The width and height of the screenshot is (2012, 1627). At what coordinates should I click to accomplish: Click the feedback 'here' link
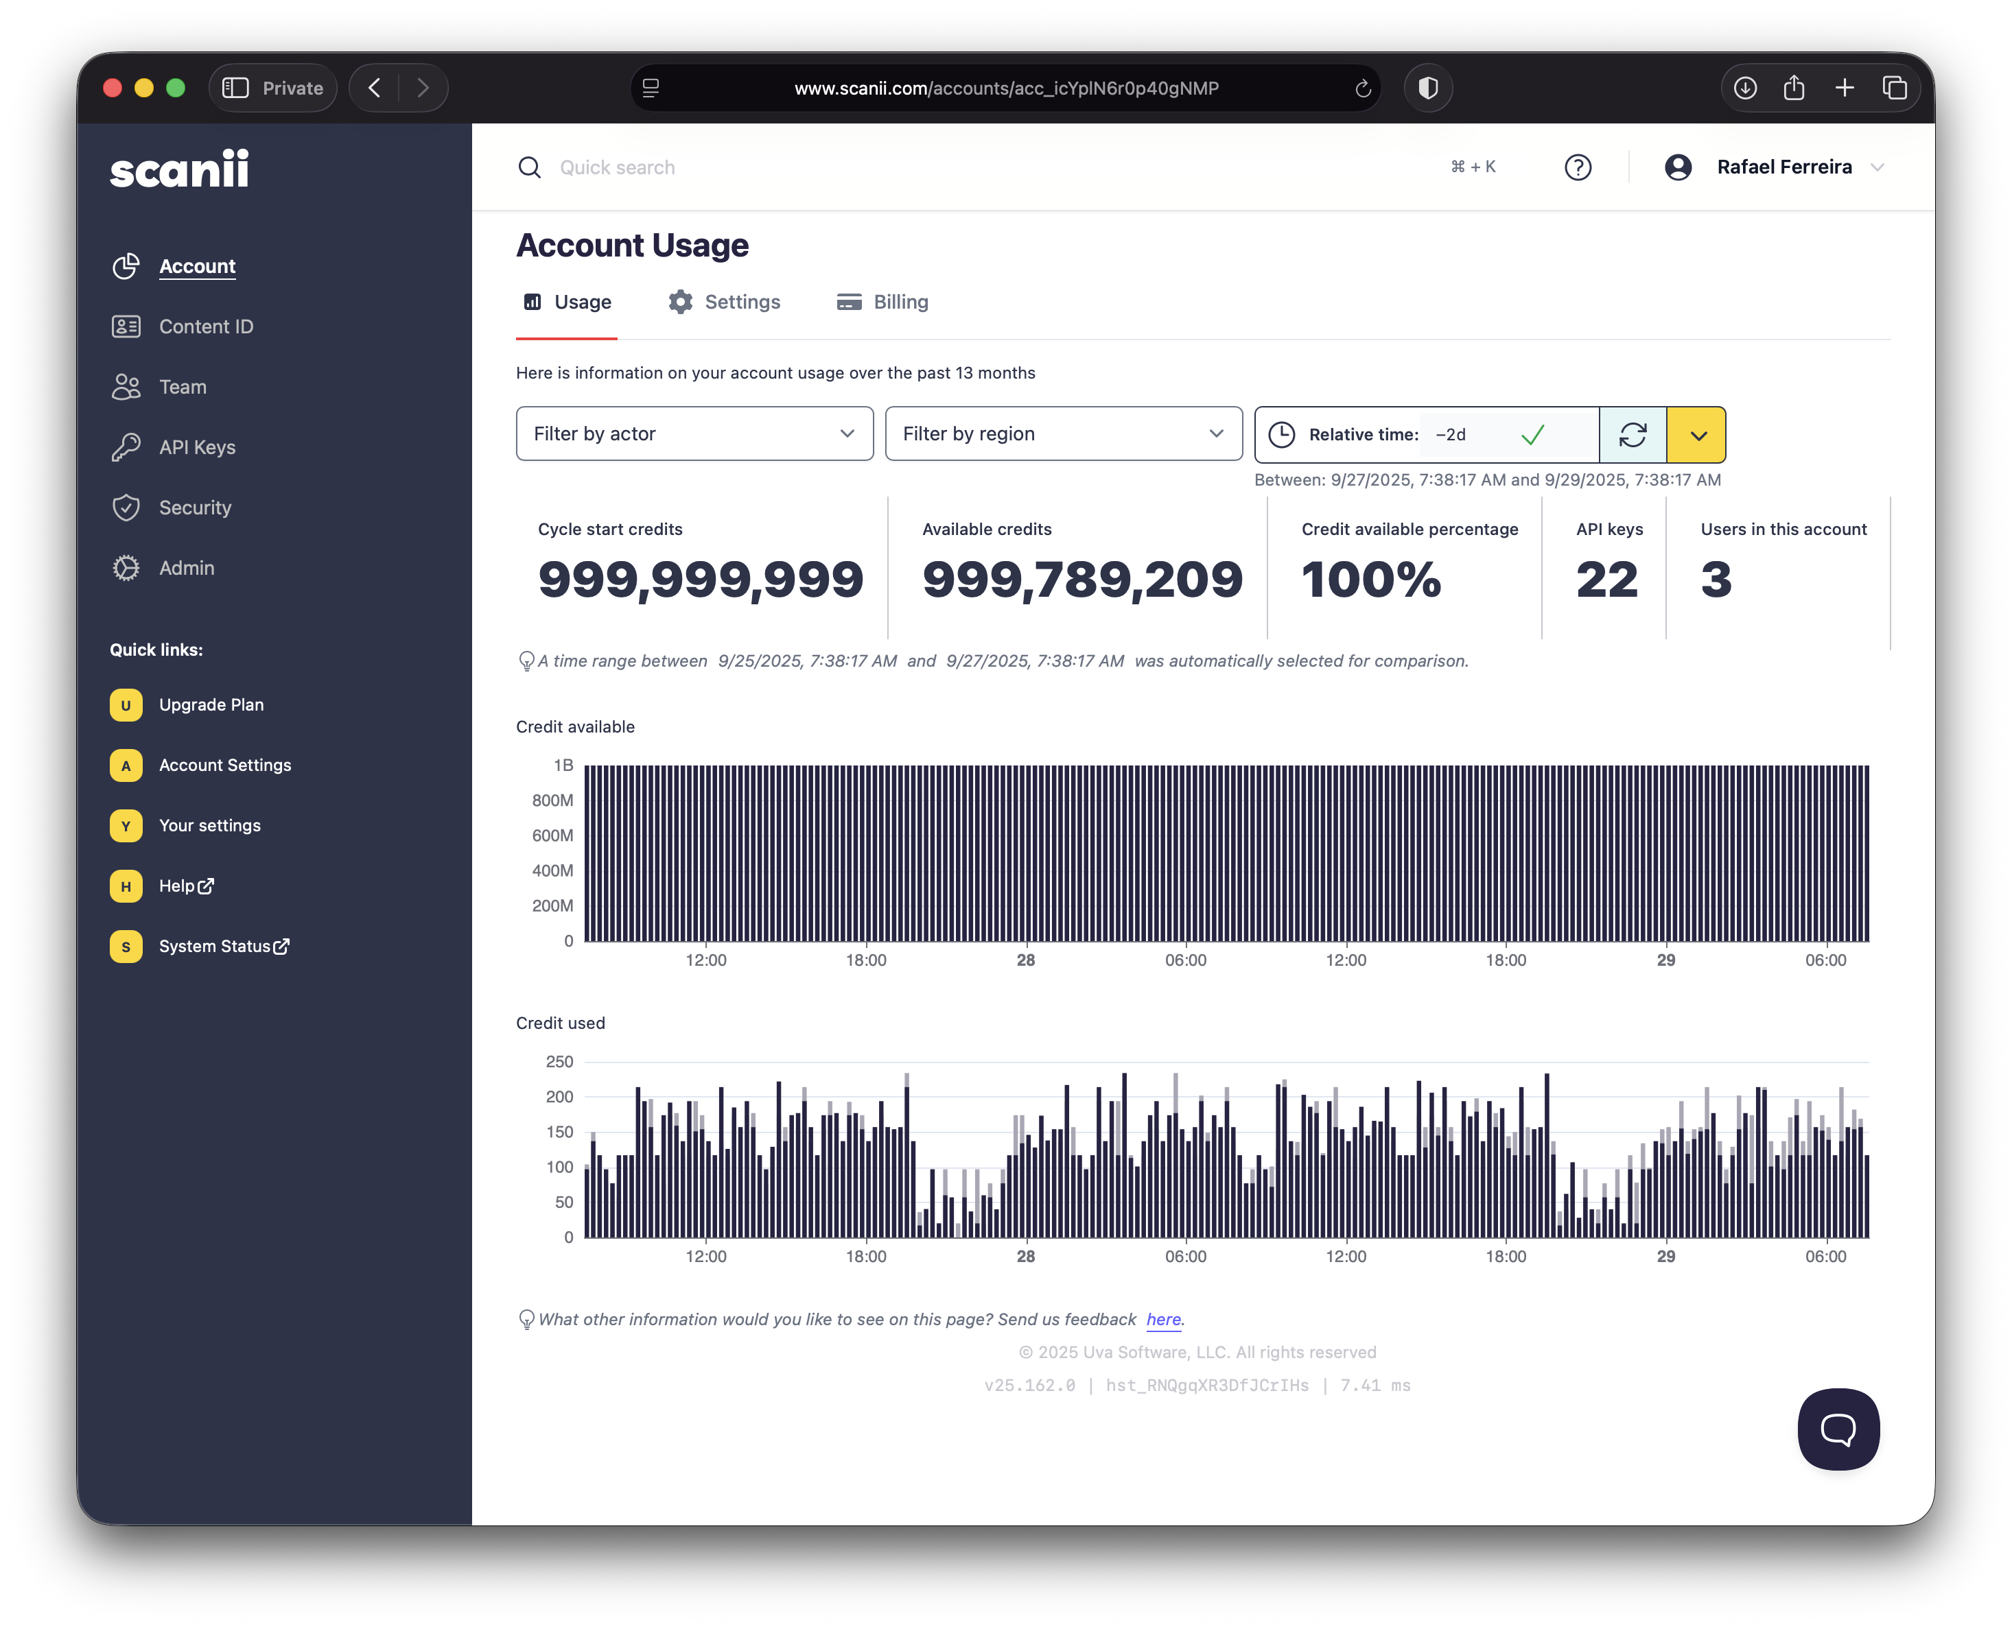(x=1162, y=1318)
